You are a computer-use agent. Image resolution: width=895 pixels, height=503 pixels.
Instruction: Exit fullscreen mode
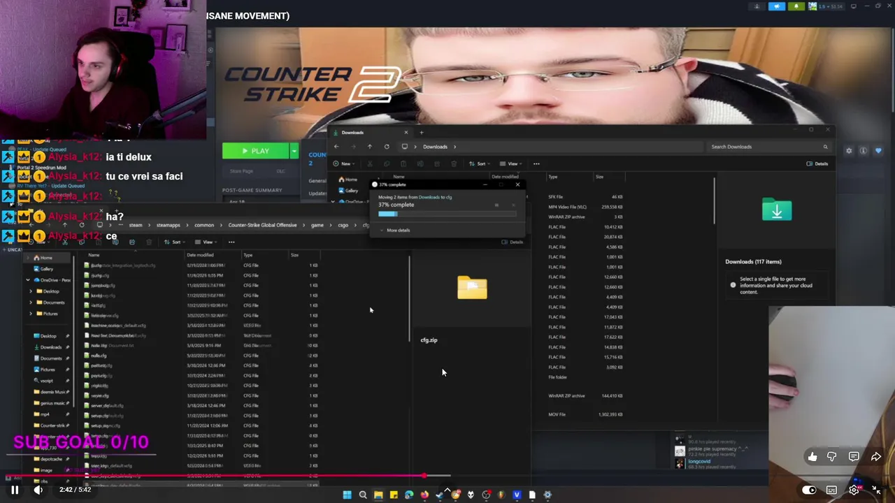point(875,490)
